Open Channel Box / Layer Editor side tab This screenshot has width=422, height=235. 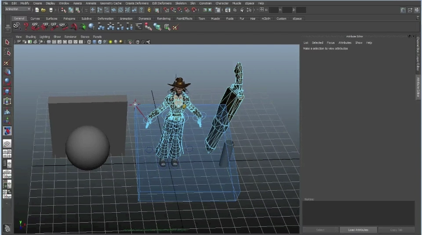pos(418,54)
